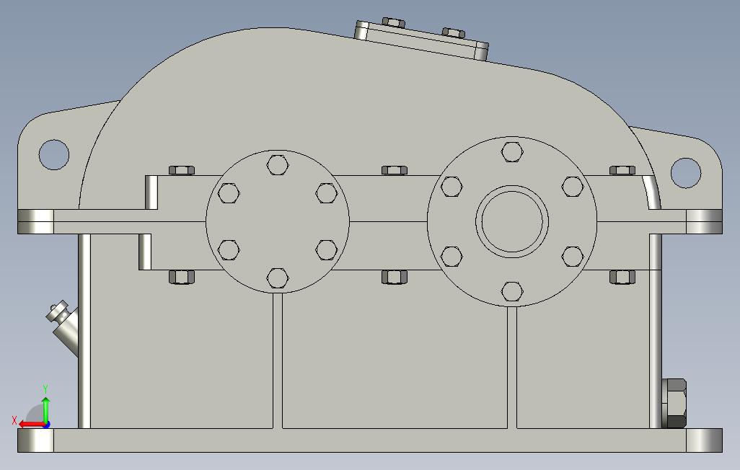Select the upper flange bolt right of the right bearing cap
740x470 pixels.
pyautogui.click(x=622, y=170)
